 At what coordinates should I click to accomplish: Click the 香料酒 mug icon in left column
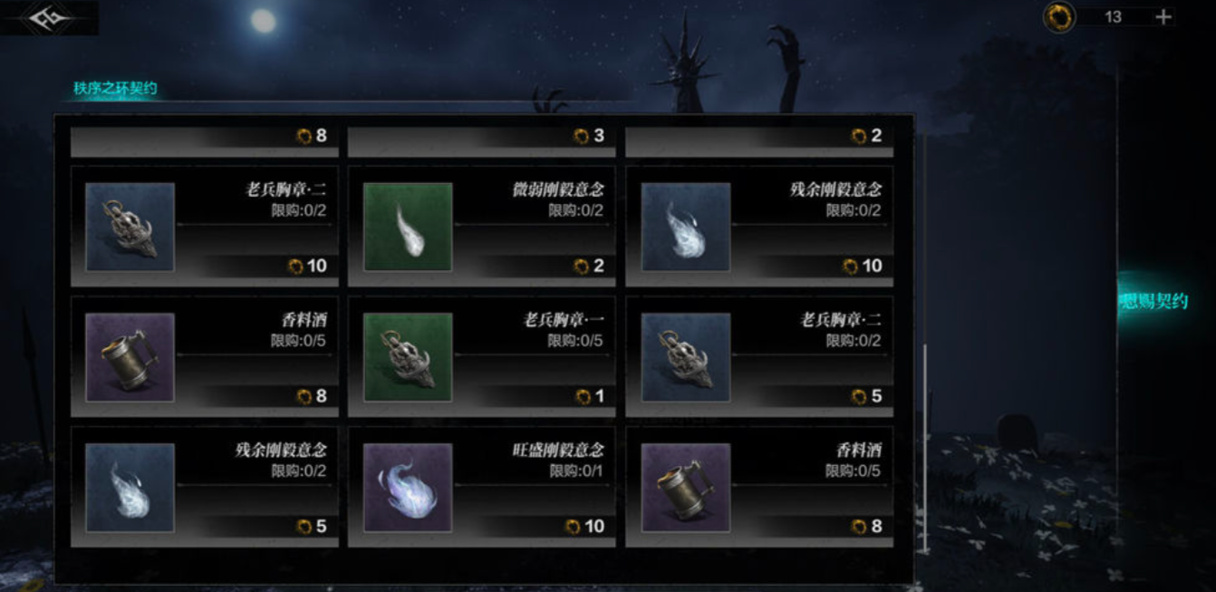click(130, 357)
